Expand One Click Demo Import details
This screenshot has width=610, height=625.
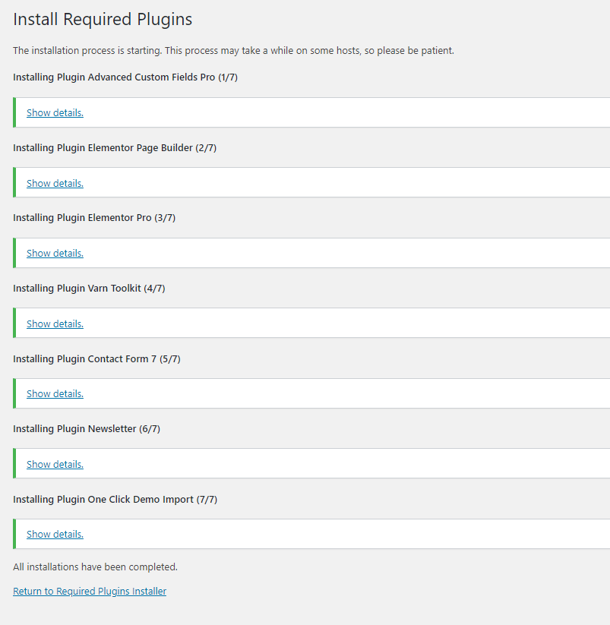tap(55, 534)
